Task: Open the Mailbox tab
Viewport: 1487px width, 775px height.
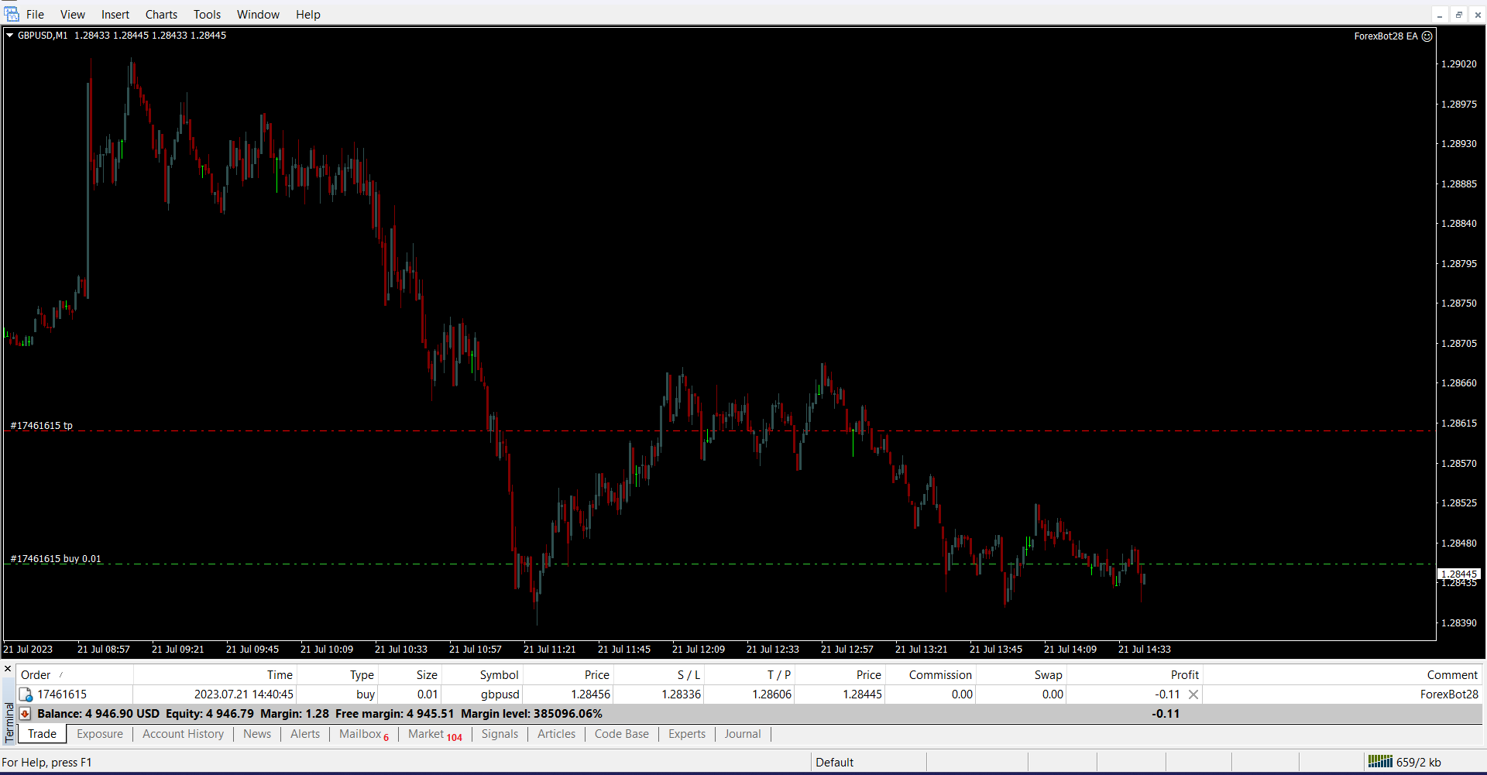Action: (x=360, y=734)
